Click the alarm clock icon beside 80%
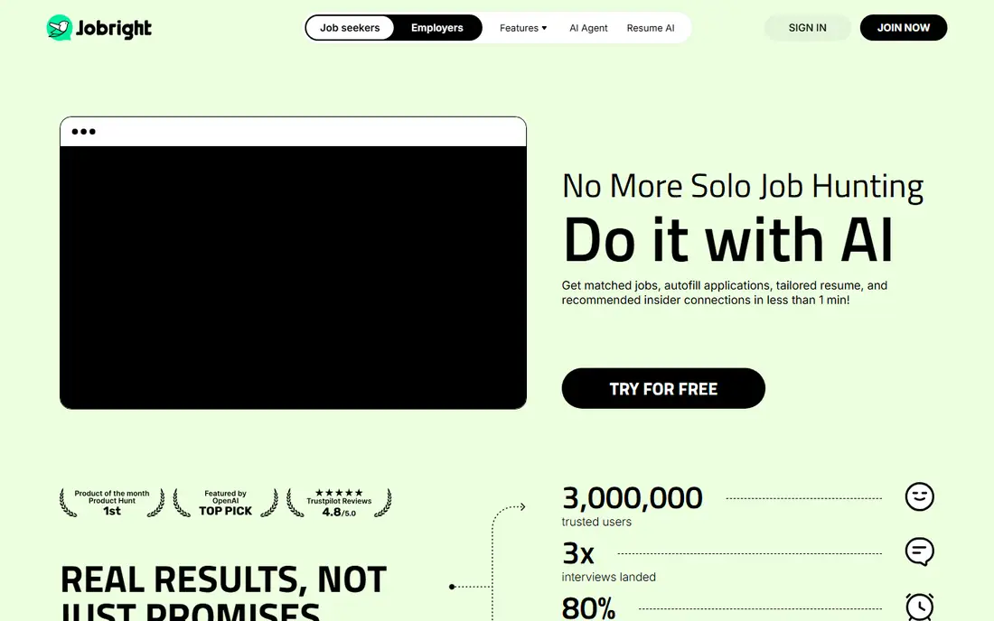994x621 pixels. (x=919, y=607)
